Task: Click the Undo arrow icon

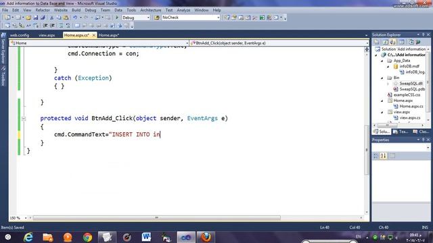Action: [x=75, y=18]
